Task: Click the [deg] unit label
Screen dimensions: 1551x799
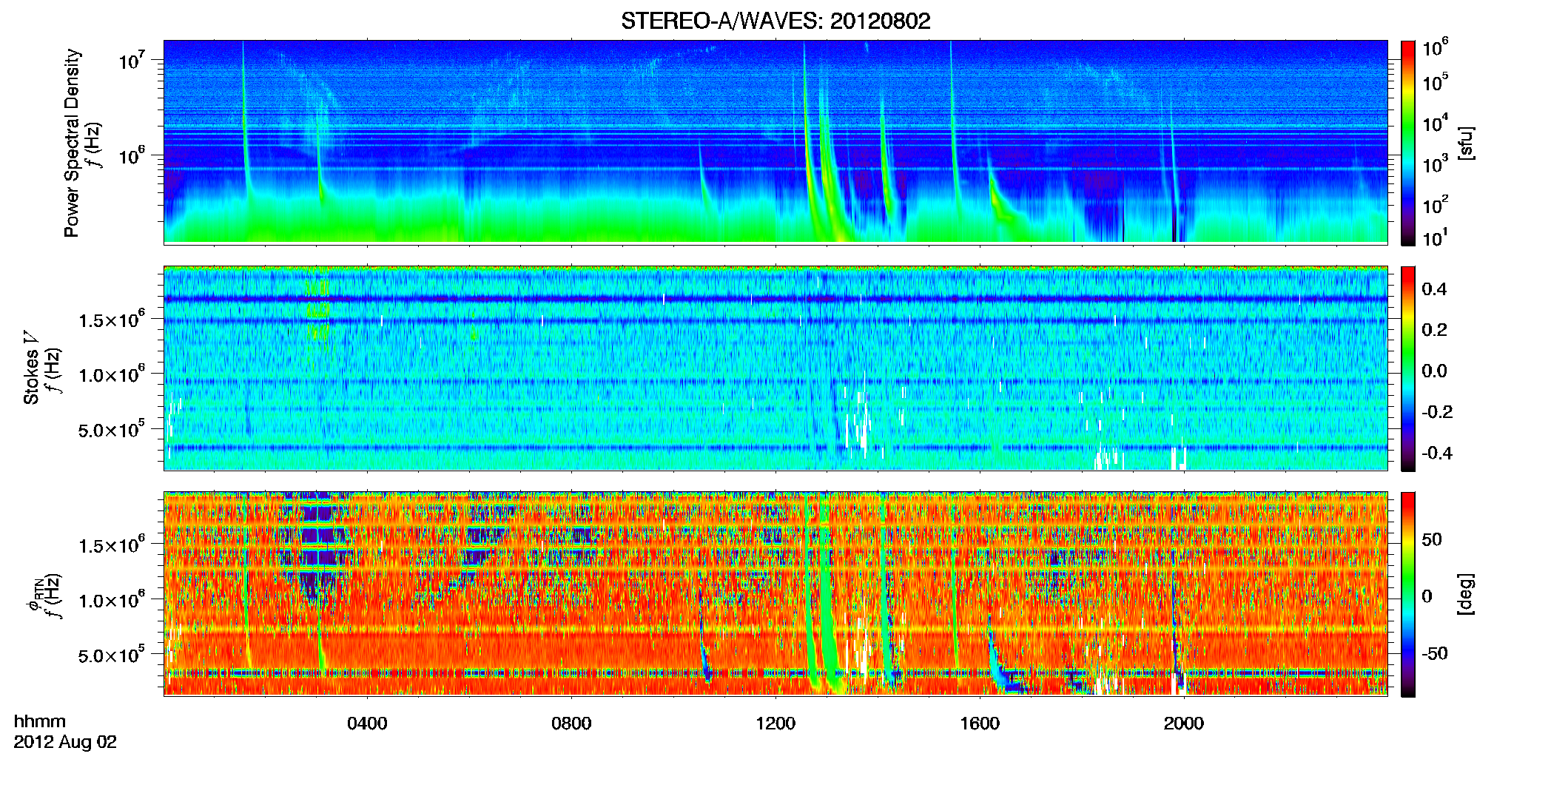Action: tap(1466, 594)
